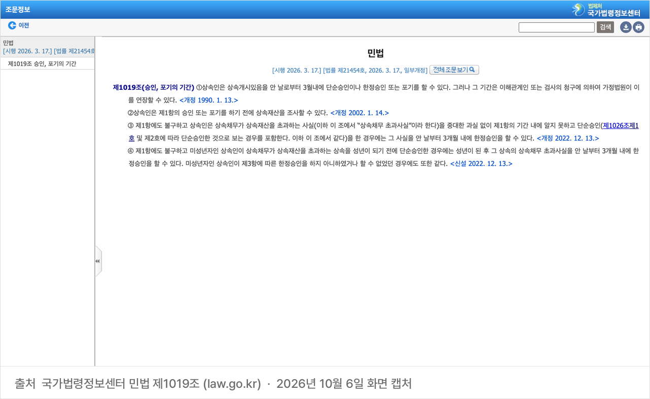Click the 검색 search button
650x399 pixels.
[605, 27]
